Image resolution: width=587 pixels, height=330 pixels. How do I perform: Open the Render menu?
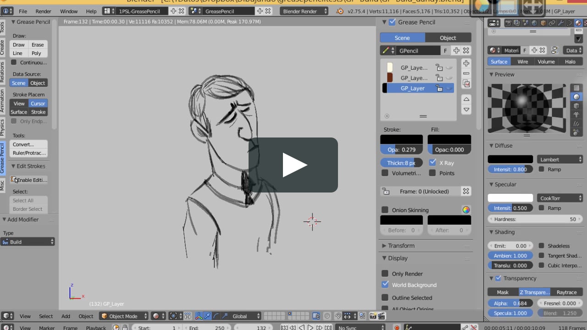pos(44,11)
